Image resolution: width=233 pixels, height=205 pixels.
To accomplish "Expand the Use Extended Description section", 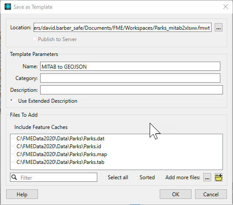I will coord(11,100).
